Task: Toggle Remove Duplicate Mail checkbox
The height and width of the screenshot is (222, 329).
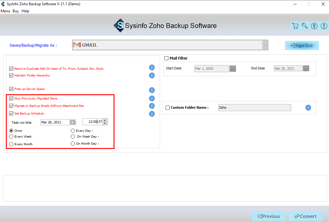Action: (11, 69)
